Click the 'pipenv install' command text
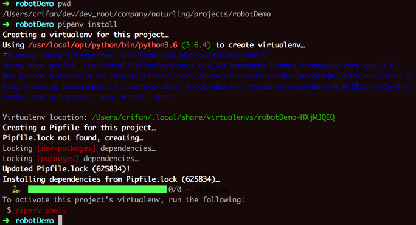Screen dimensions: 416x225 88,24
